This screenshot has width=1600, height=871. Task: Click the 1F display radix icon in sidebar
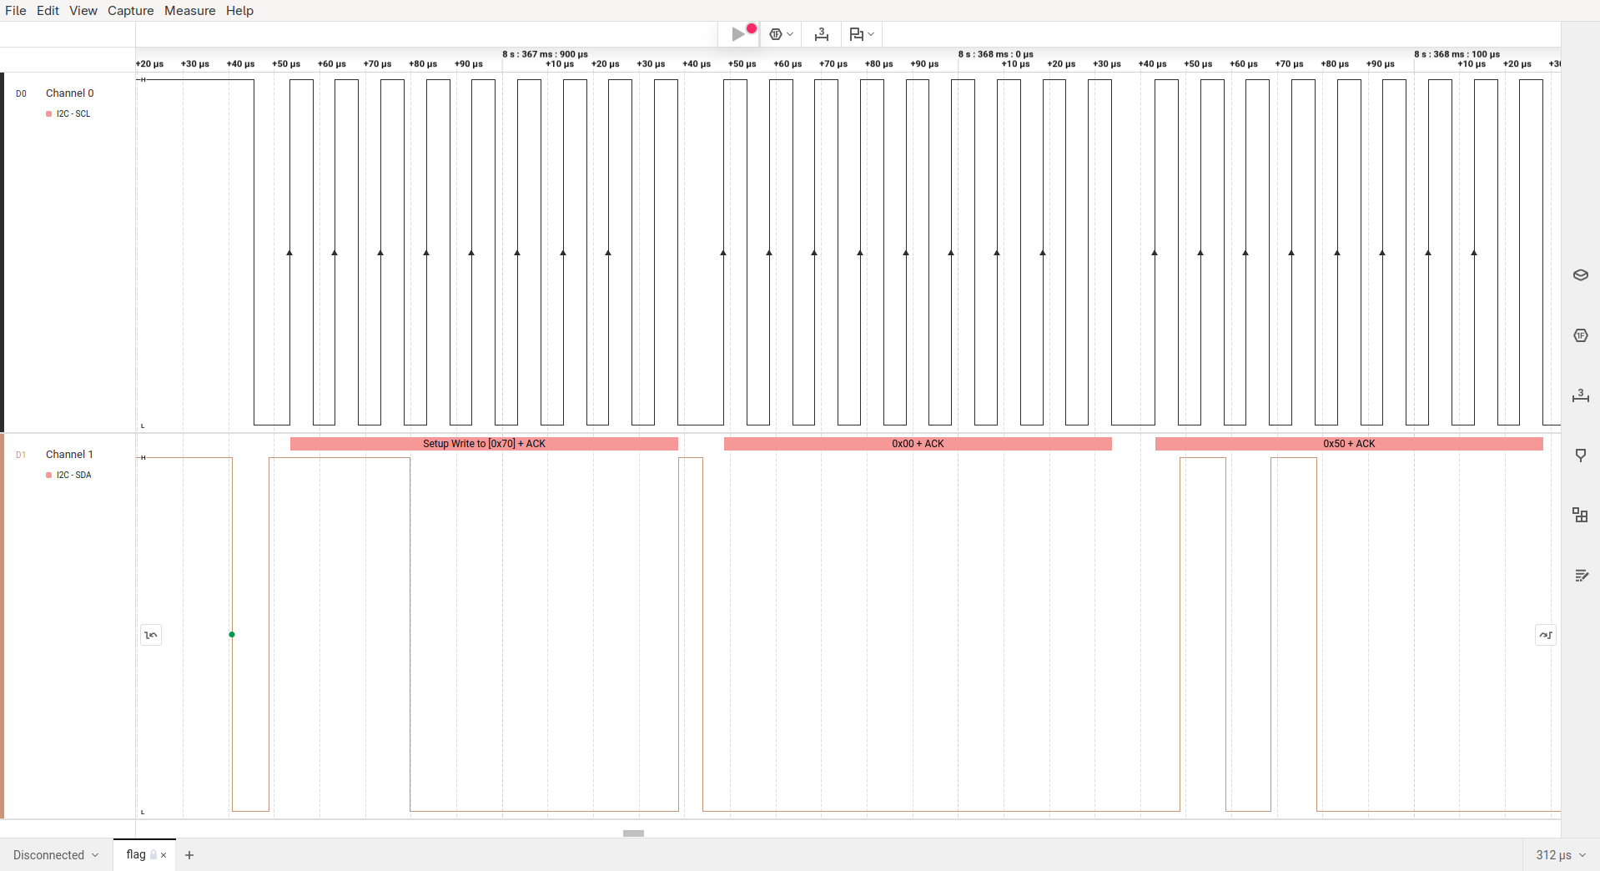coord(1581,335)
